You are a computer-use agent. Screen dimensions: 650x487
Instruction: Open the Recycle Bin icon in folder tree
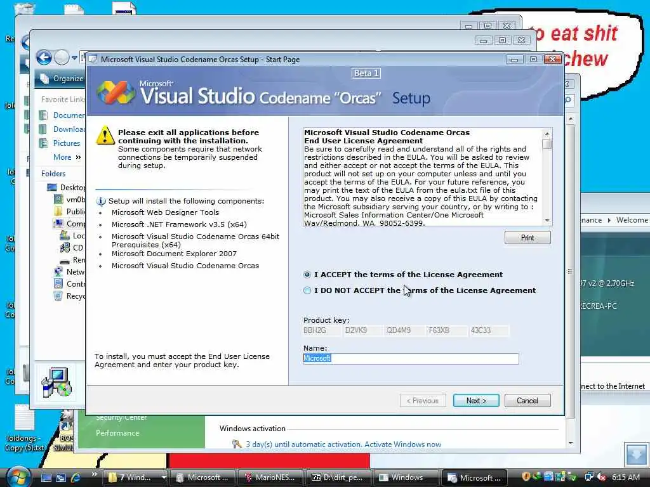(x=58, y=295)
